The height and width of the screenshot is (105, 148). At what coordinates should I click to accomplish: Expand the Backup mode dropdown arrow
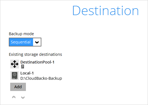37,42
